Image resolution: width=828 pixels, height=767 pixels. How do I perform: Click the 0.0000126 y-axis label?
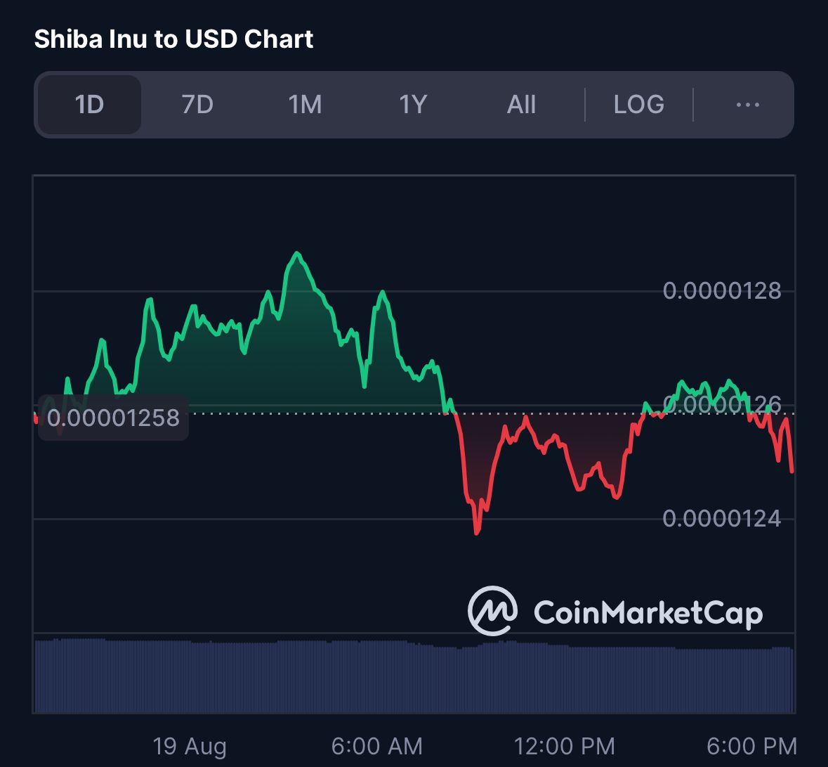pyautogui.click(x=722, y=404)
